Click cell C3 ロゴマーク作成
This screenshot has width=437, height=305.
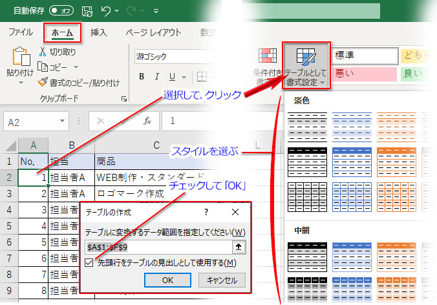[156, 194]
